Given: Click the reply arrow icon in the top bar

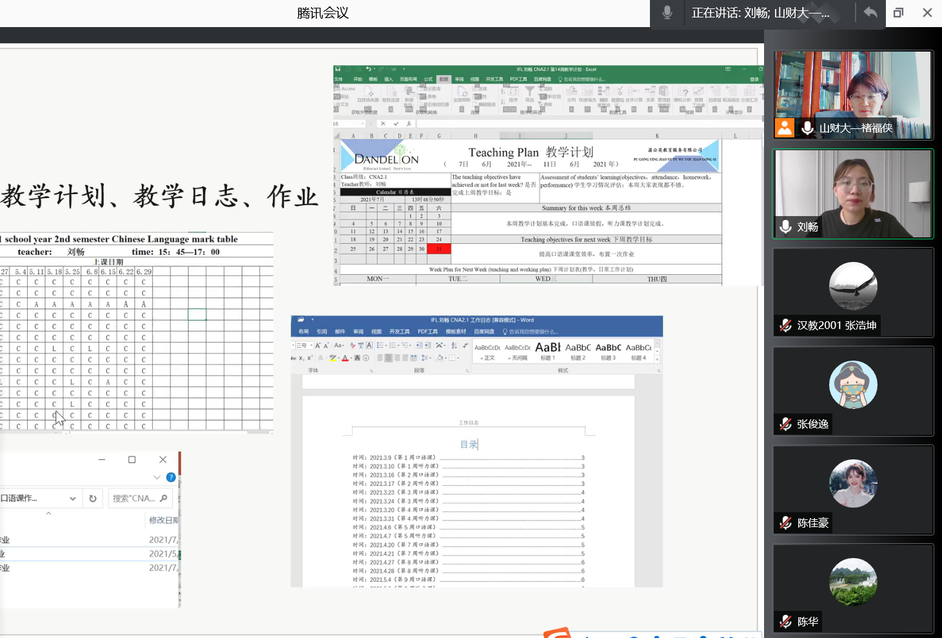Looking at the screenshot, I should point(870,13).
